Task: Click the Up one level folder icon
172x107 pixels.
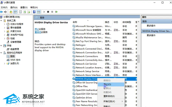Action: [11, 12]
